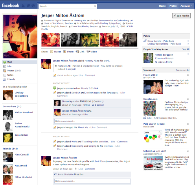Click the large profile picture
This screenshot has width=195, height=185.
tap(20, 37)
